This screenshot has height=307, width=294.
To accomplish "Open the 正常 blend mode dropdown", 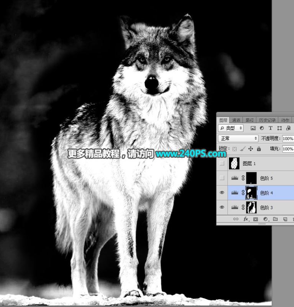I will coord(238,139).
